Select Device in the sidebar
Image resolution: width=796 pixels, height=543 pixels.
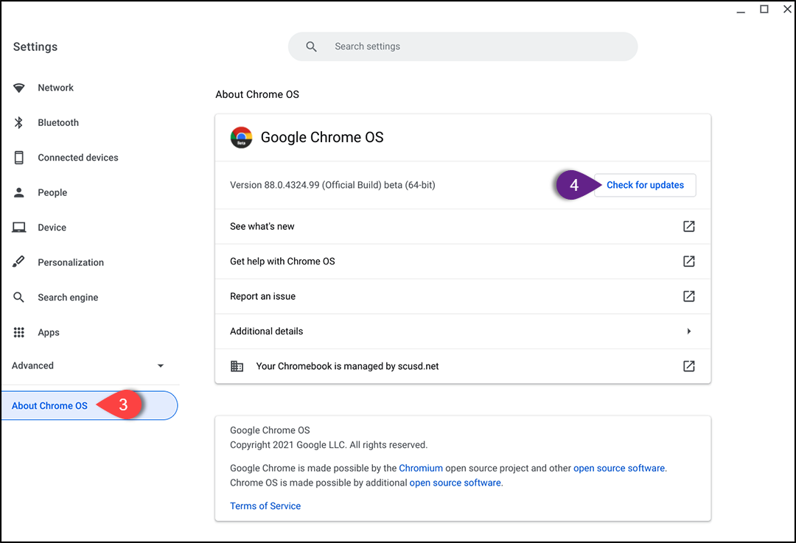(x=52, y=228)
